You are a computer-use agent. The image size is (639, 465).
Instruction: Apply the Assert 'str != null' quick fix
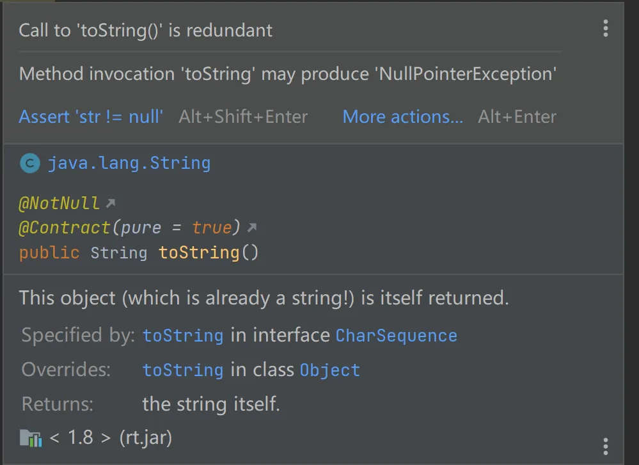(91, 116)
